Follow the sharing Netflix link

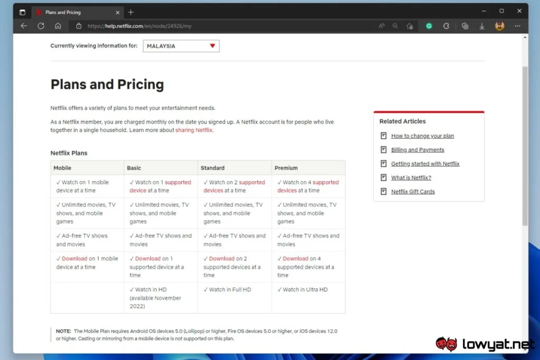coord(194,130)
